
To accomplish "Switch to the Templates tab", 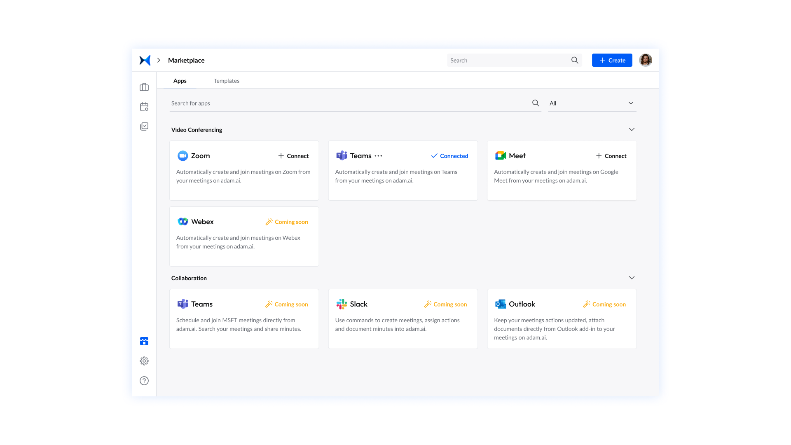I will pos(226,81).
